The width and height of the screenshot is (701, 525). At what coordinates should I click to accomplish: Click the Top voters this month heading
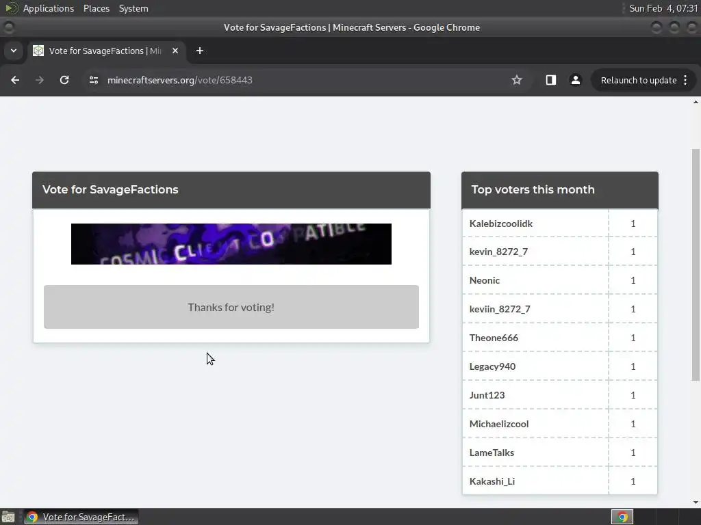click(x=533, y=189)
